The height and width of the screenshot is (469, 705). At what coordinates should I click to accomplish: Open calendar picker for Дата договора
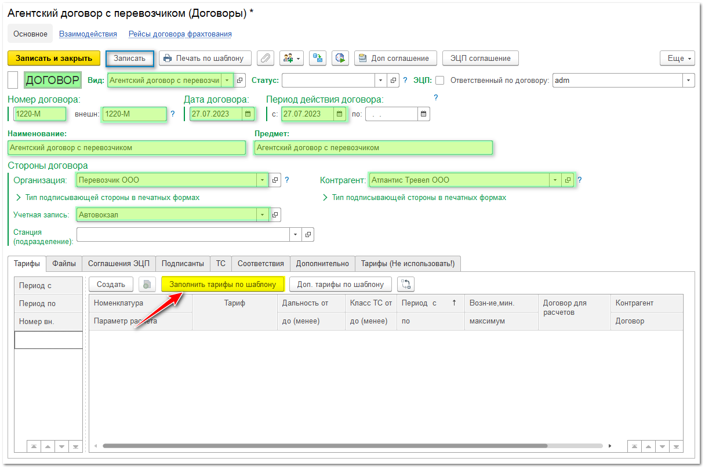pyautogui.click(x=248, y=114)
